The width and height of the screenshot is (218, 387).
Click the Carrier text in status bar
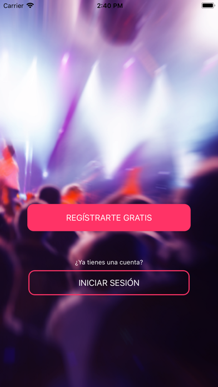(13, 6)
